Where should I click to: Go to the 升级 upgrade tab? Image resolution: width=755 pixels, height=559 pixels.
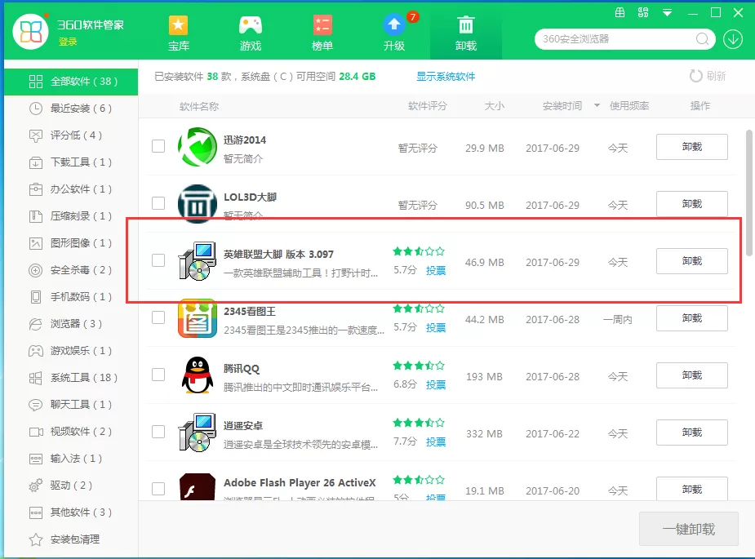[394, 33]
